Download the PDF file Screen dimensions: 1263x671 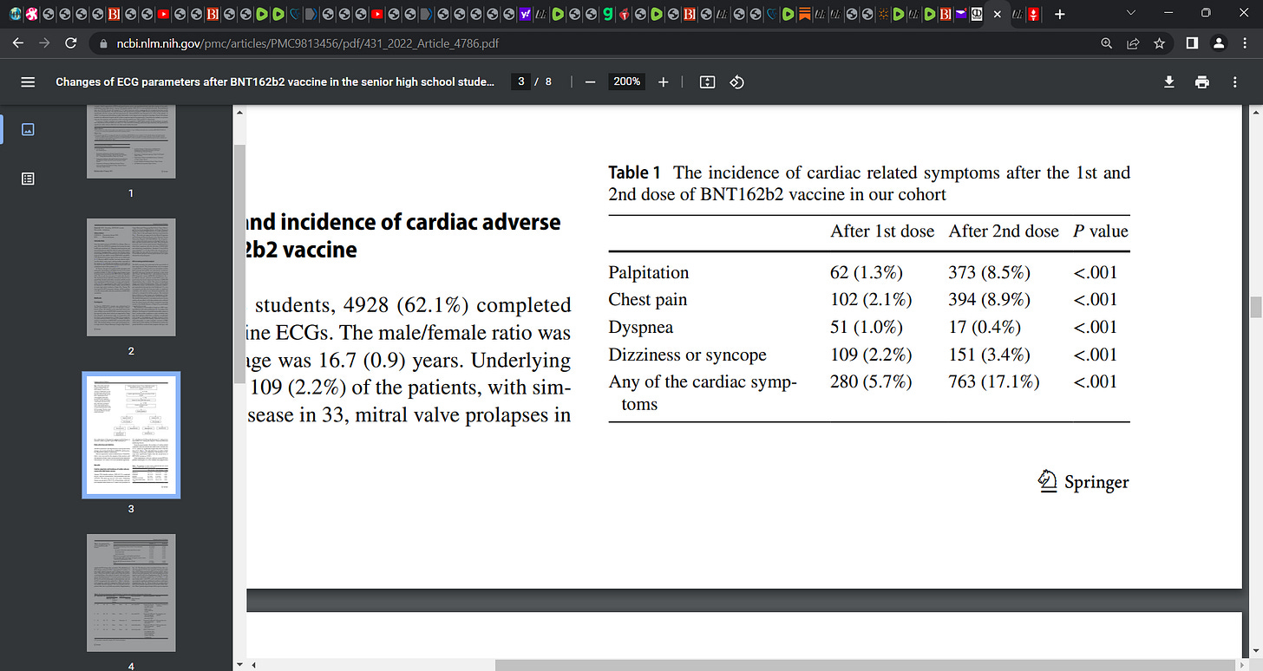pos(1168,81)
